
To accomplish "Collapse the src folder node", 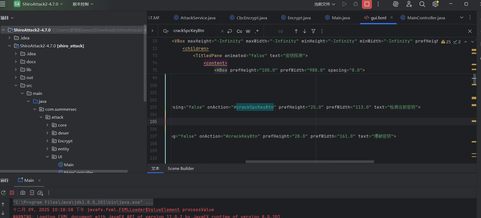I will [x=16, y=86].
